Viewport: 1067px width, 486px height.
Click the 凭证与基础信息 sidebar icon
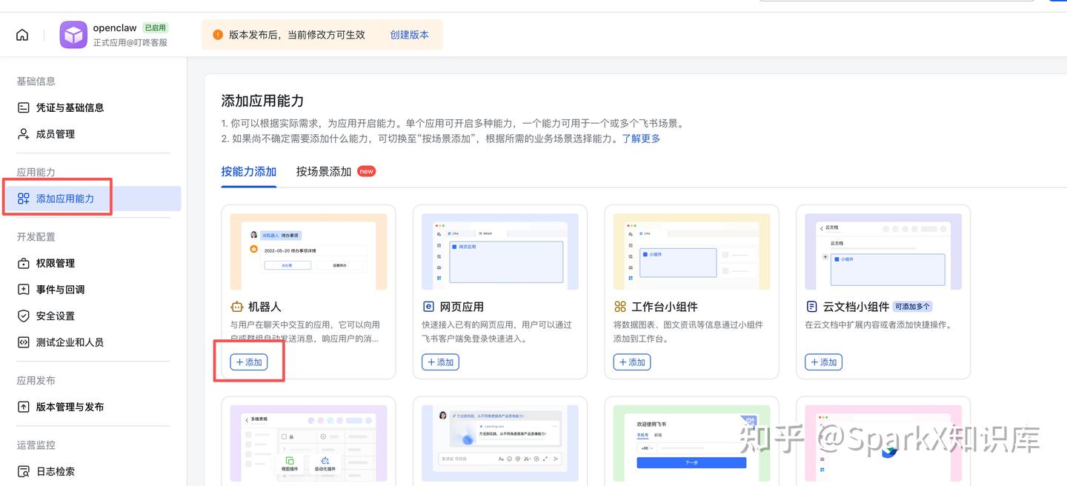pos(24,107)
